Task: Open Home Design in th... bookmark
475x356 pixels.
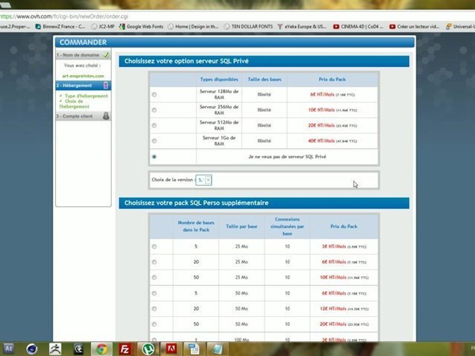Action: click(x=193, y=27)
